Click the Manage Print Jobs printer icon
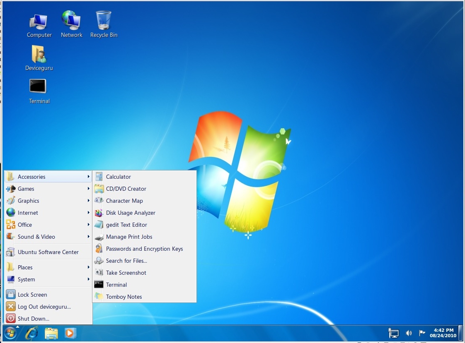The width and height of the screenshot is (465, 343). coord(99,237)
